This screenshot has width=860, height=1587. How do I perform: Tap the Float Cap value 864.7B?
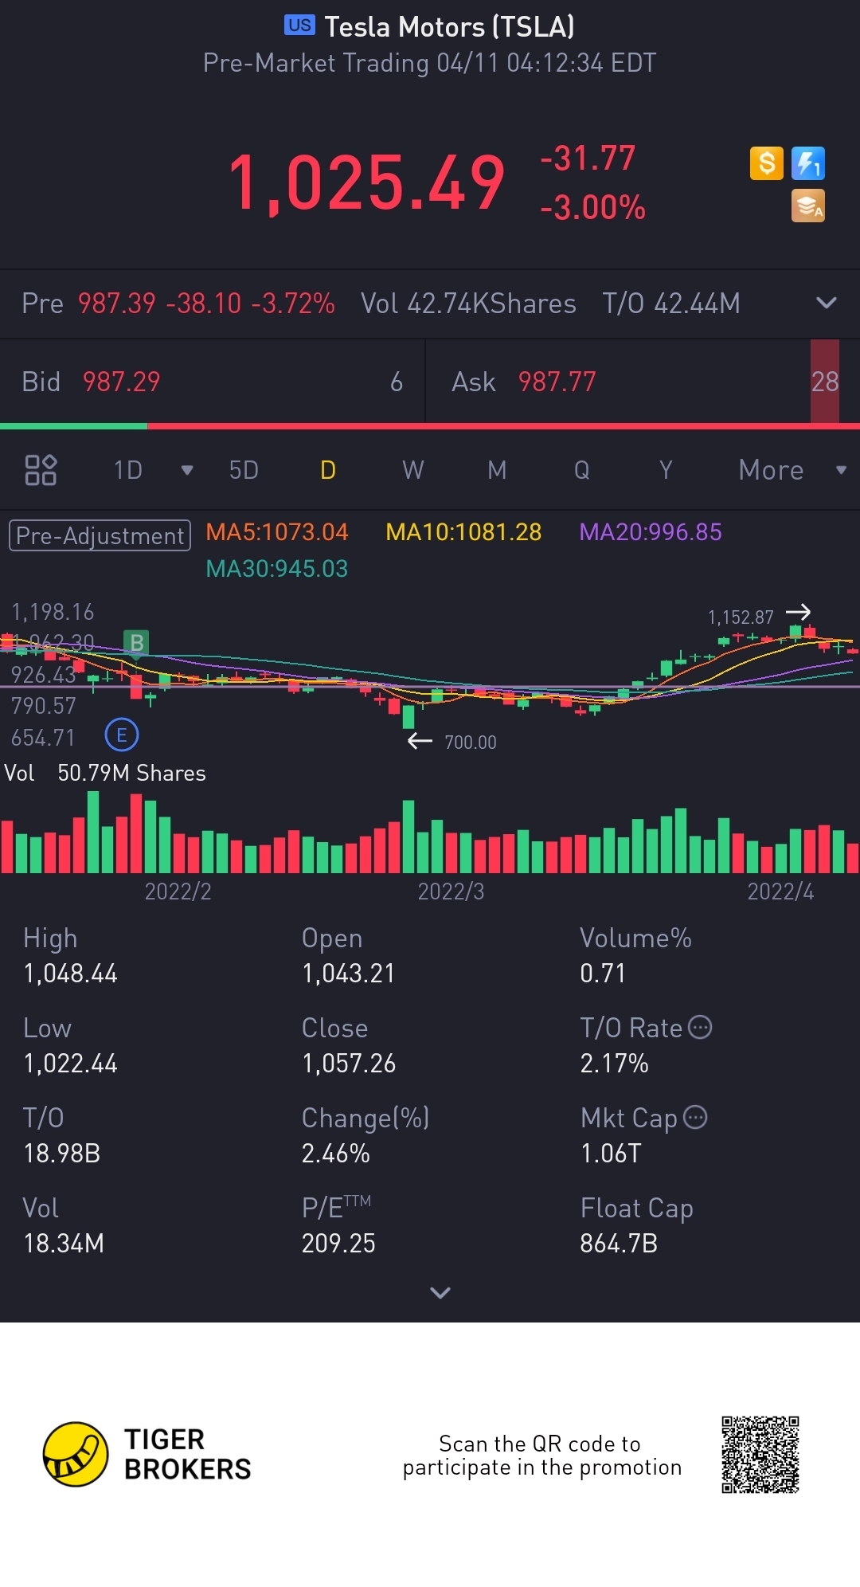point(619,1244)
